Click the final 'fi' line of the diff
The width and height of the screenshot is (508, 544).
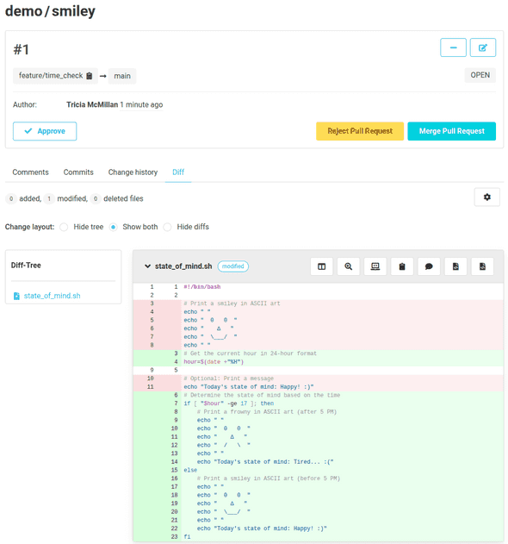318,537
